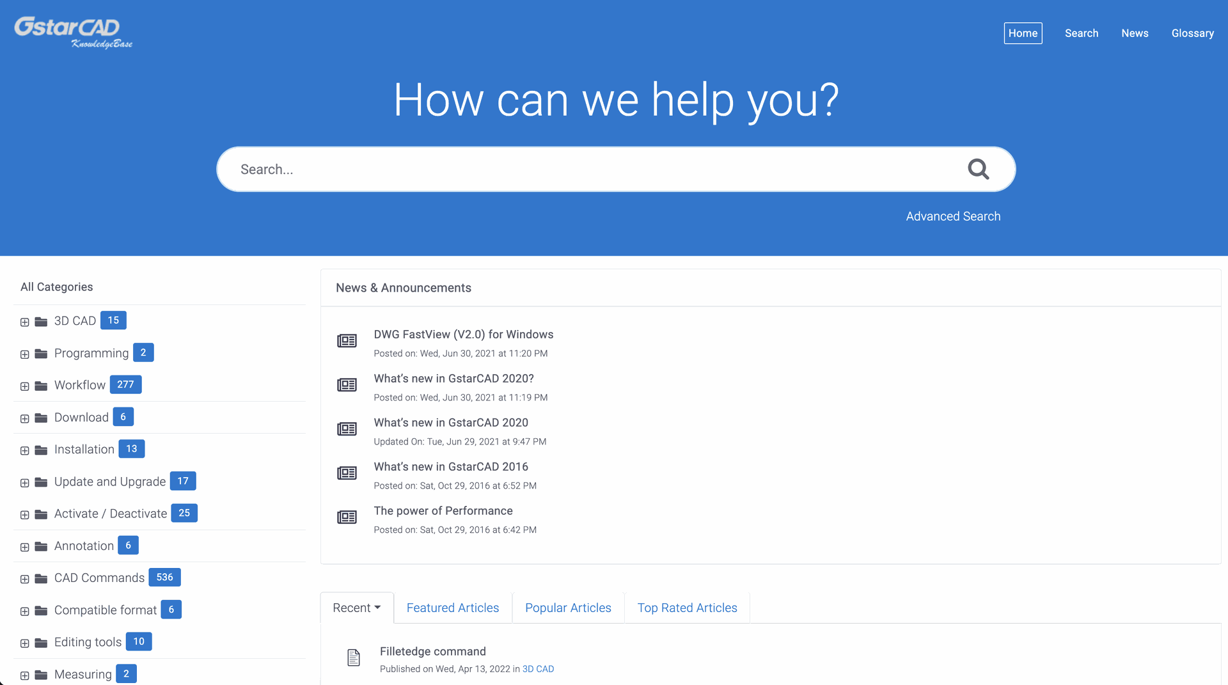Viewport: 1228px width, 685px height.
Task: Expand the Editing tools category
Action: coord(24,643)
